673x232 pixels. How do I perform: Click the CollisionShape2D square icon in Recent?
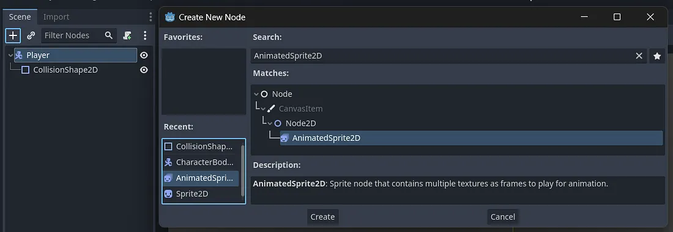pos(168,147)
